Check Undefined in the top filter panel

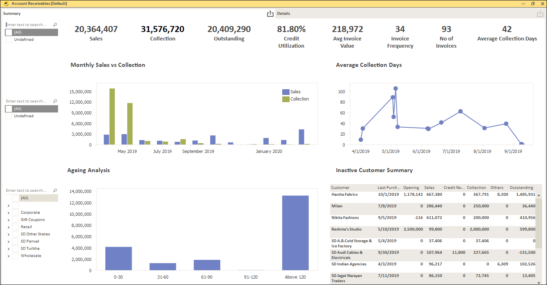point(9,39)
